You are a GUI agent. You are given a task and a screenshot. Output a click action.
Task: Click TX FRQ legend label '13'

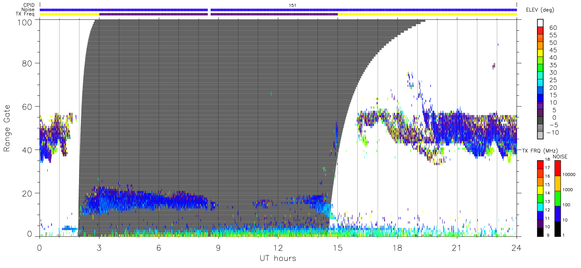[547, 201]
